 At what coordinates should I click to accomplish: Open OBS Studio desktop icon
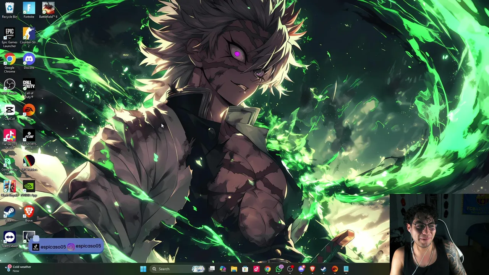tap(10, 87)
